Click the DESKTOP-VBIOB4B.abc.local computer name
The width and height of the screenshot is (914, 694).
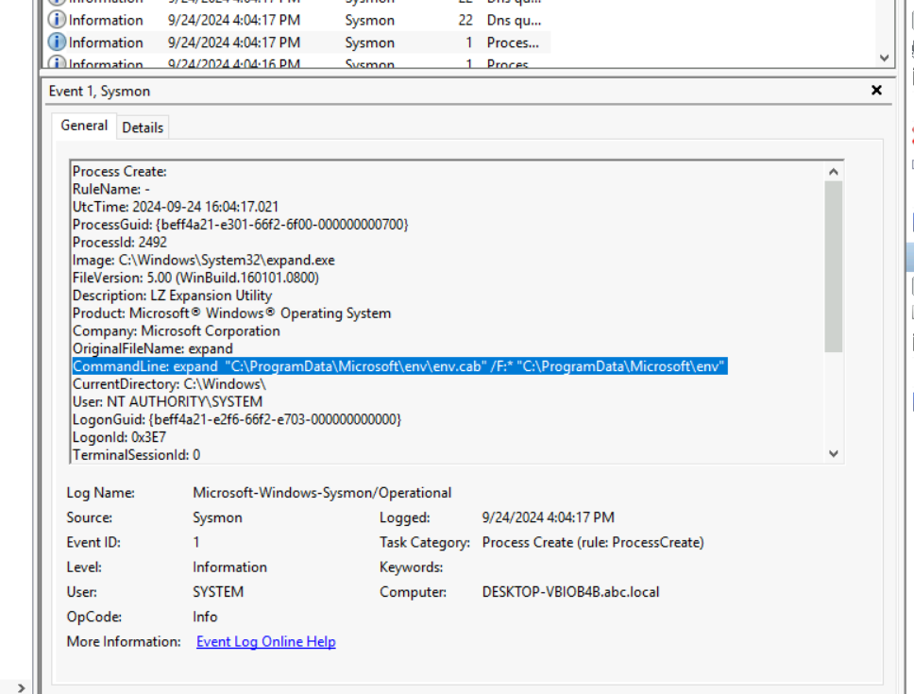click(x=570, y=592)
